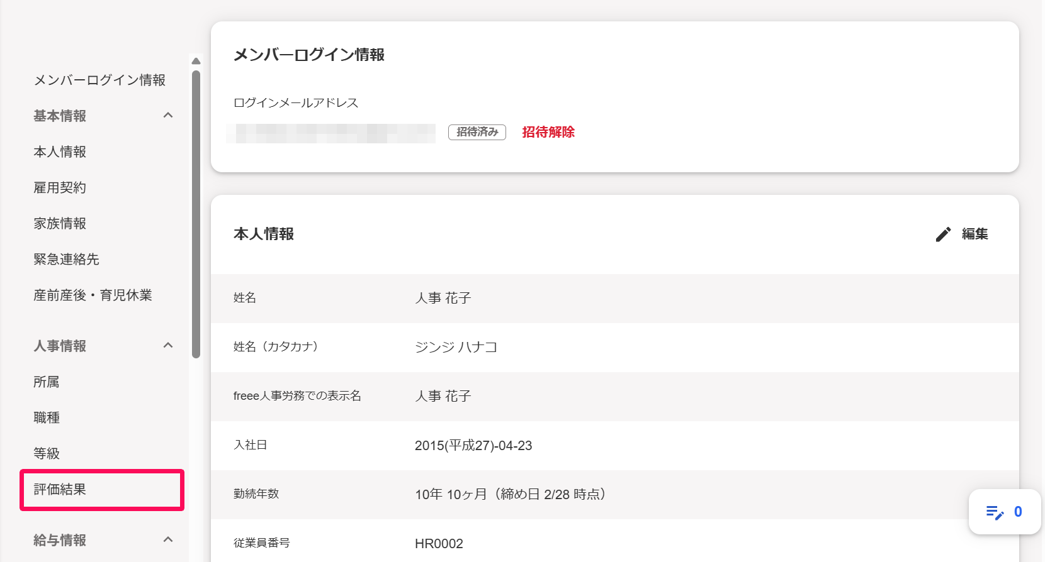Click the employee number HR0002
The width and height of the screenshot is (1045, 562).
439,544
